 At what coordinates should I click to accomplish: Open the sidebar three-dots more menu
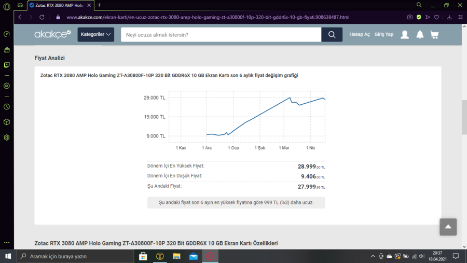pos(7,242)
